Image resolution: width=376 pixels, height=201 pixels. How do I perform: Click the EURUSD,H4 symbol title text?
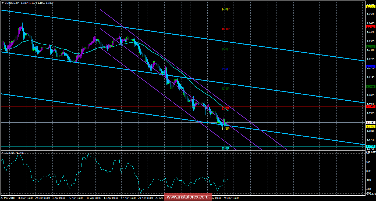[x=12, y=3]
